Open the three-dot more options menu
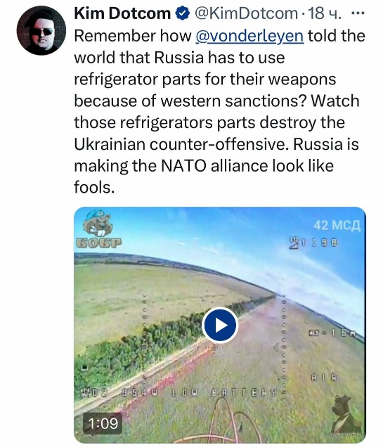 (x=357, y=13)
